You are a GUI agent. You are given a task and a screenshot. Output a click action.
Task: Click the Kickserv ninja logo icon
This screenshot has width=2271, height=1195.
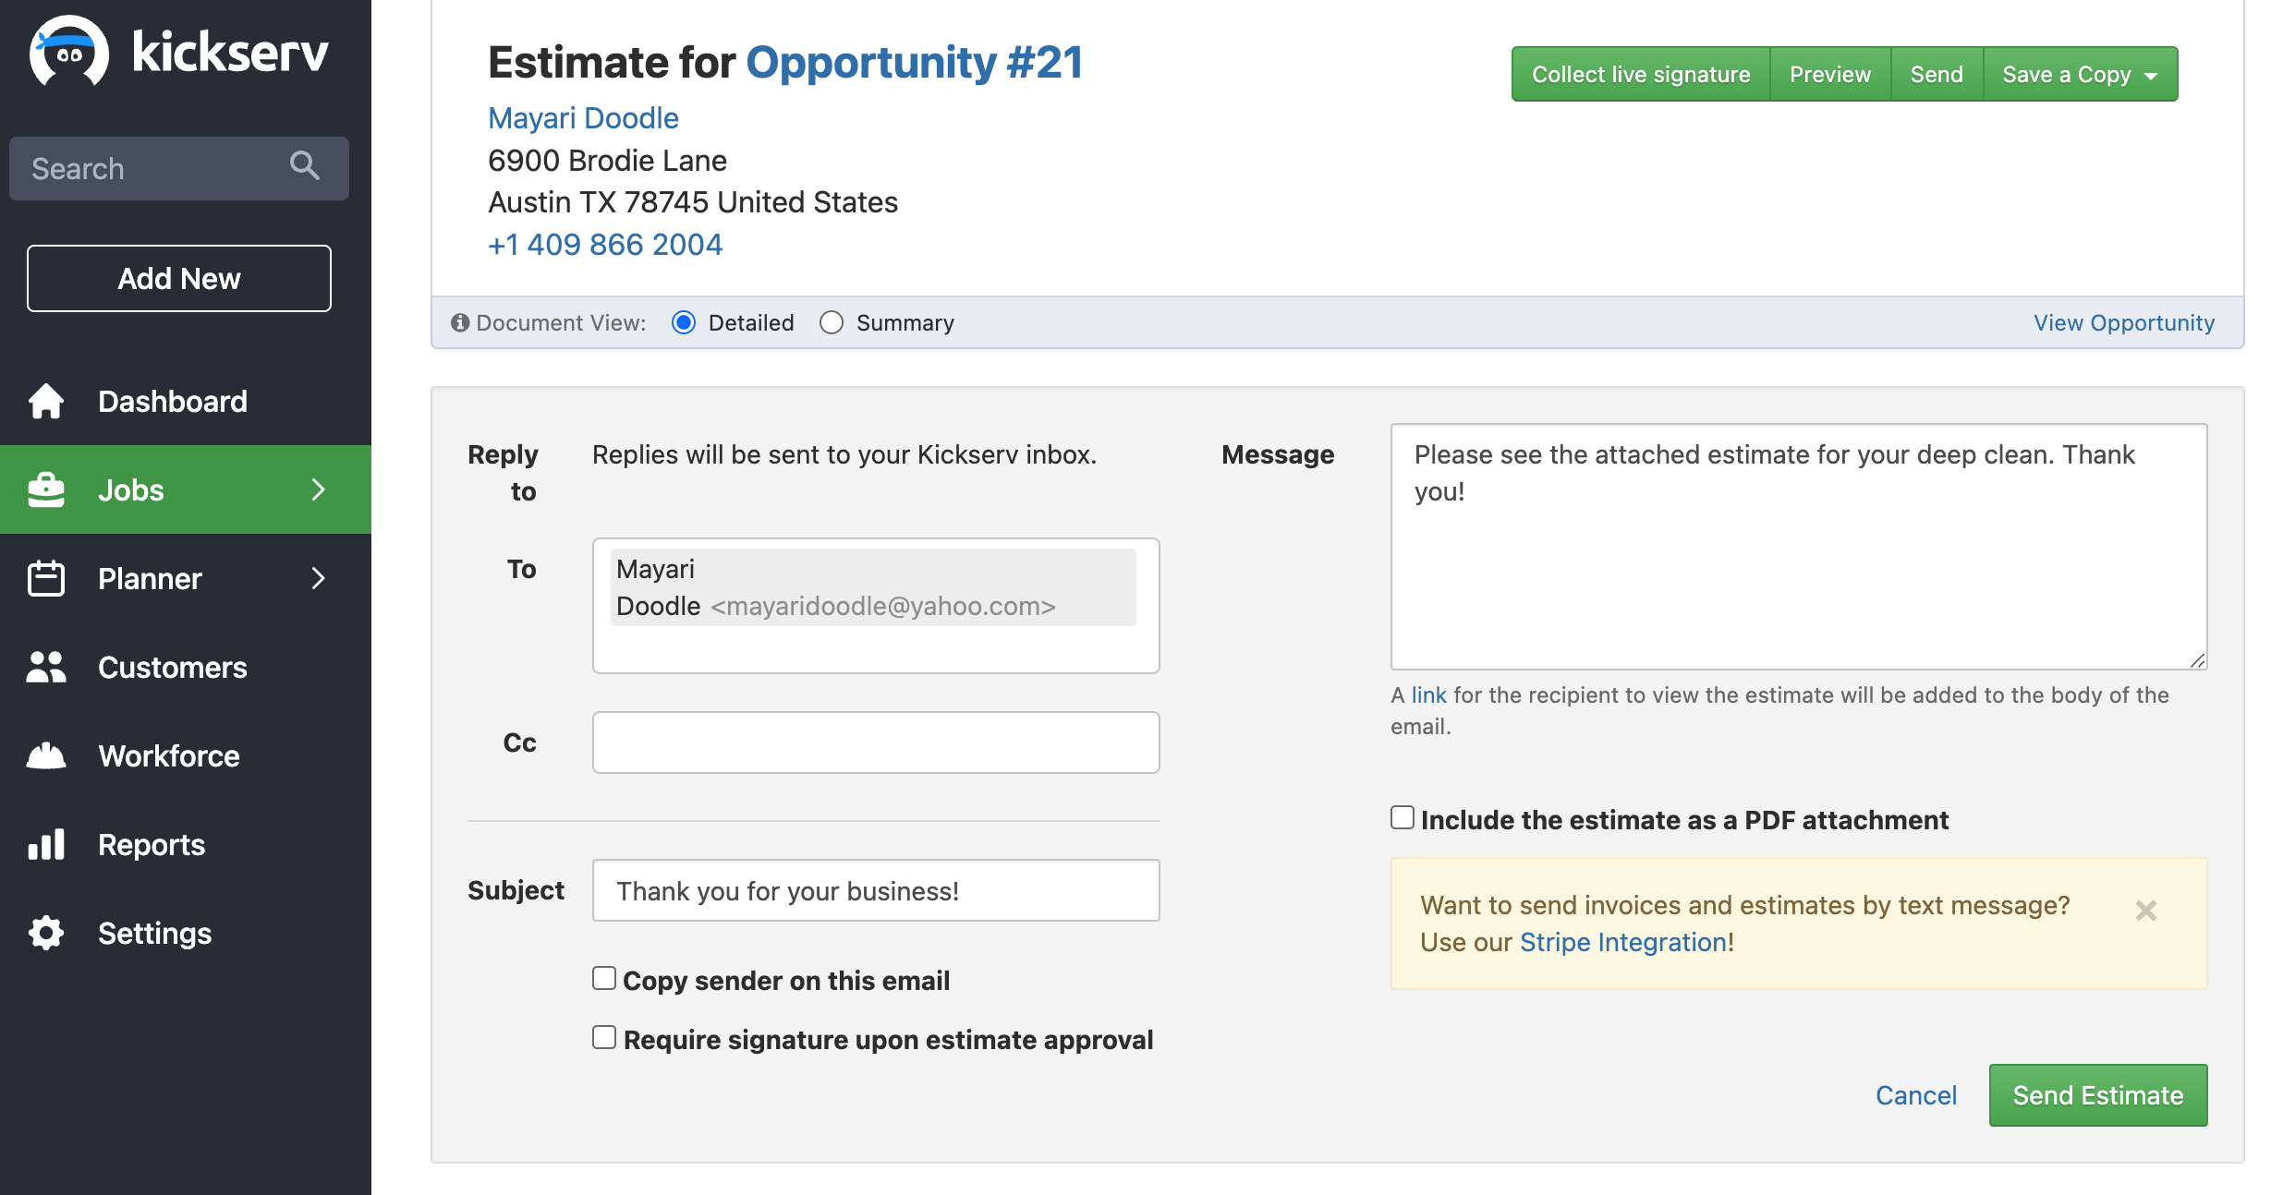69,52
